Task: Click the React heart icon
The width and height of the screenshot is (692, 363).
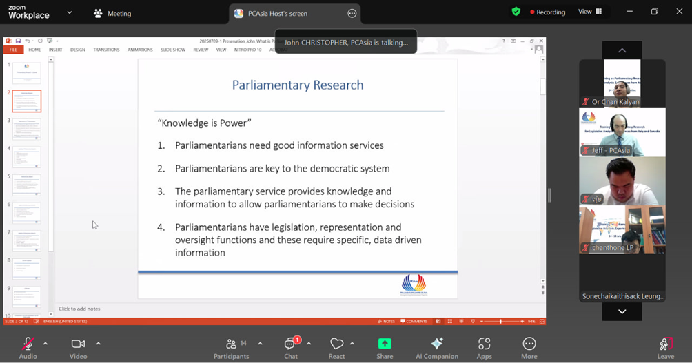Action: (337, 344)
